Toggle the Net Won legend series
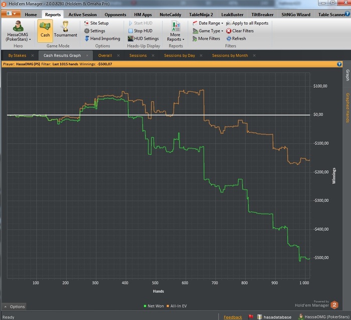Viewport: 351px width, 320px height. (154, 306)
